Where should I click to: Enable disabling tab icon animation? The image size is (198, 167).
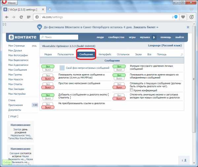119,95
